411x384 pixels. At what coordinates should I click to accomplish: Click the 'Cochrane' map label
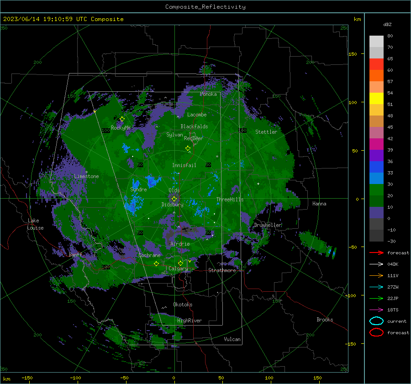pyautogui.click(x=149, y=255)
